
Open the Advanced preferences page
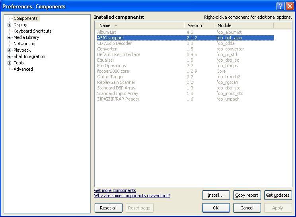[x=23, y=69]
